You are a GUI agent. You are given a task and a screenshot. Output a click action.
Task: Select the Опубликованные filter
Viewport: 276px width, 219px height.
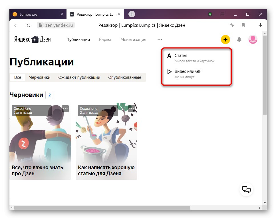125,77
